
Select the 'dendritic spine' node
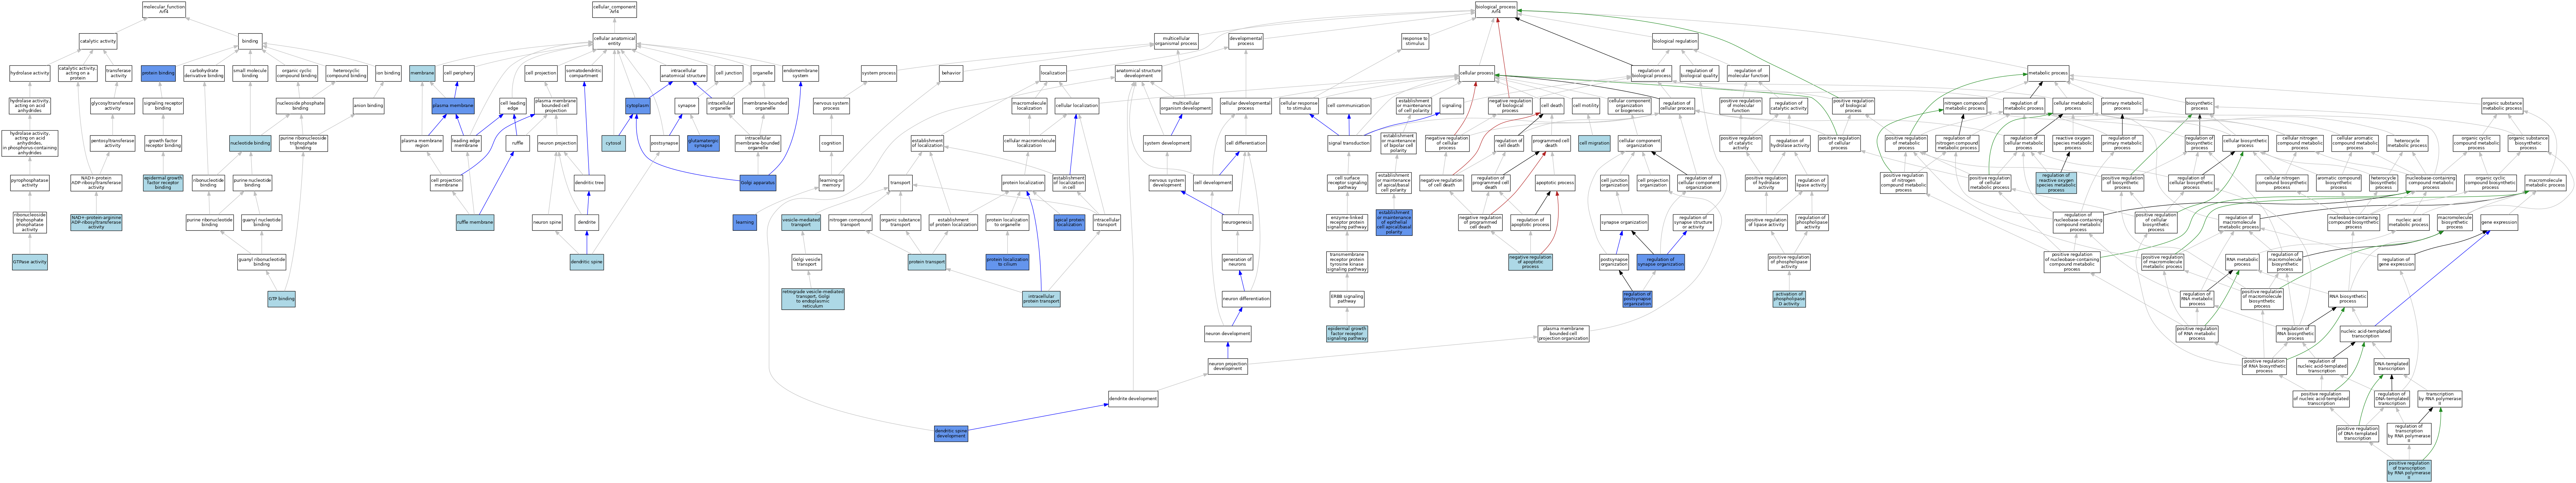pos(587,262)
